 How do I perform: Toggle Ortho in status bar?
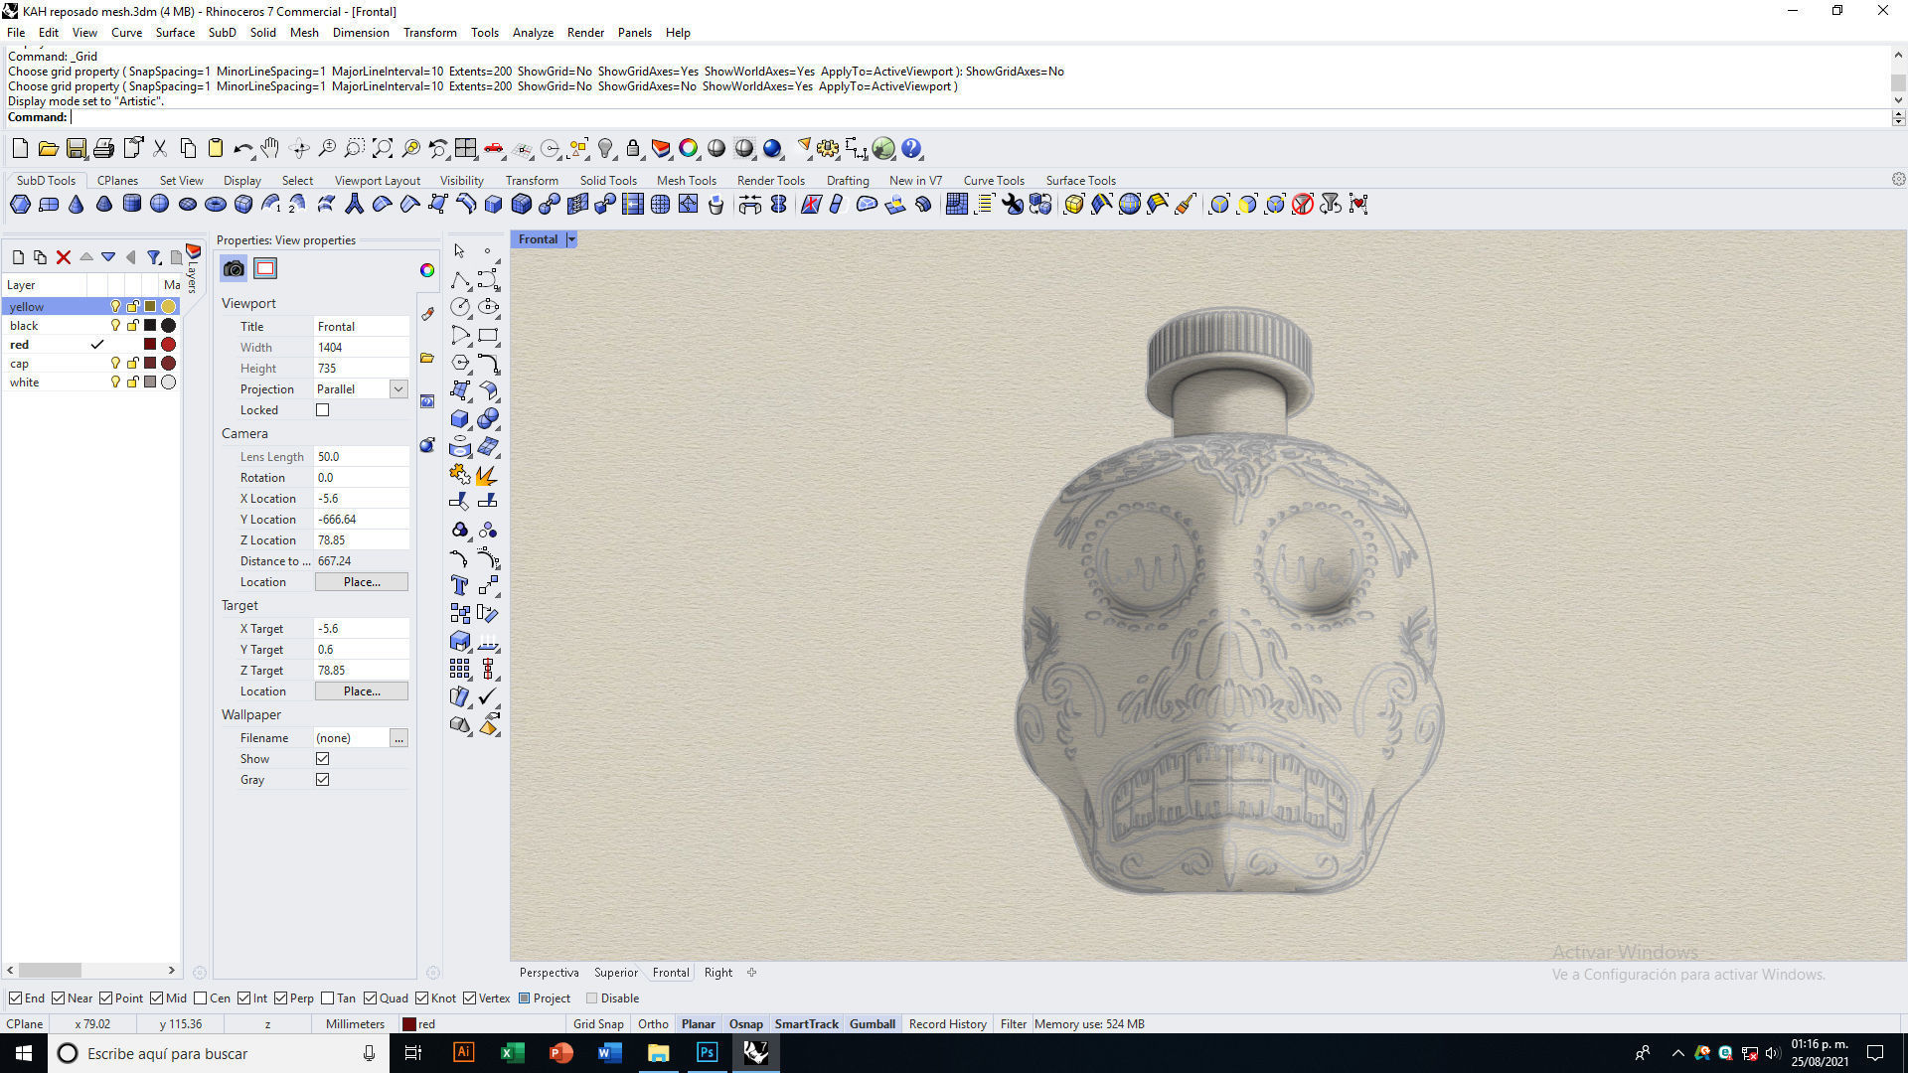tap(653, 1024)
